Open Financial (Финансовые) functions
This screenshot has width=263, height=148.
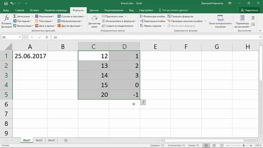coord(23,26)
